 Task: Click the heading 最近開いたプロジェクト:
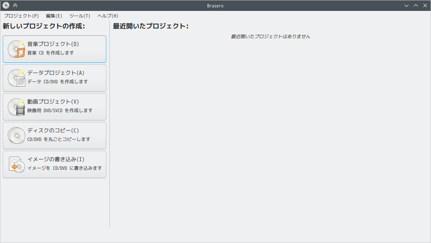[151, 26]
